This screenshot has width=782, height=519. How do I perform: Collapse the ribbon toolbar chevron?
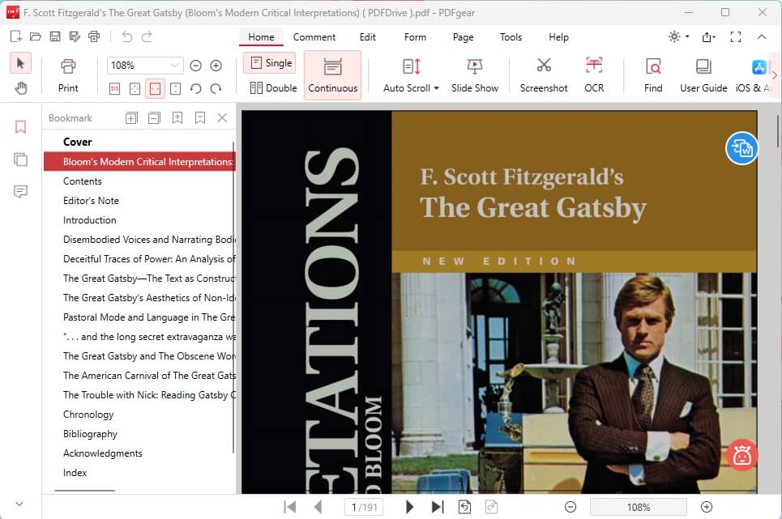coord(762,37)
